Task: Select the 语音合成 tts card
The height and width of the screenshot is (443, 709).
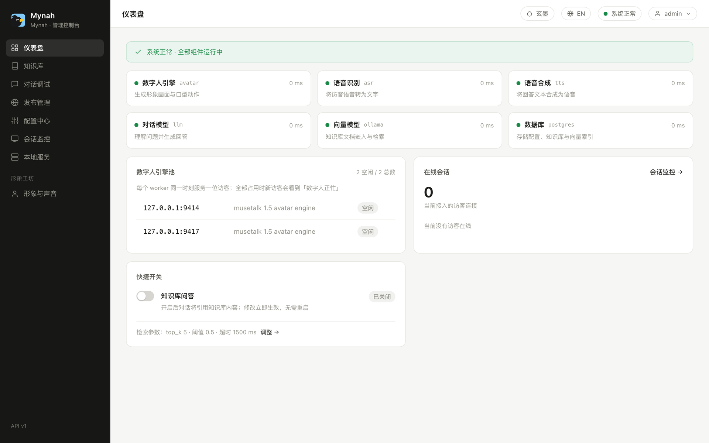Action: (x=600, y=89)
